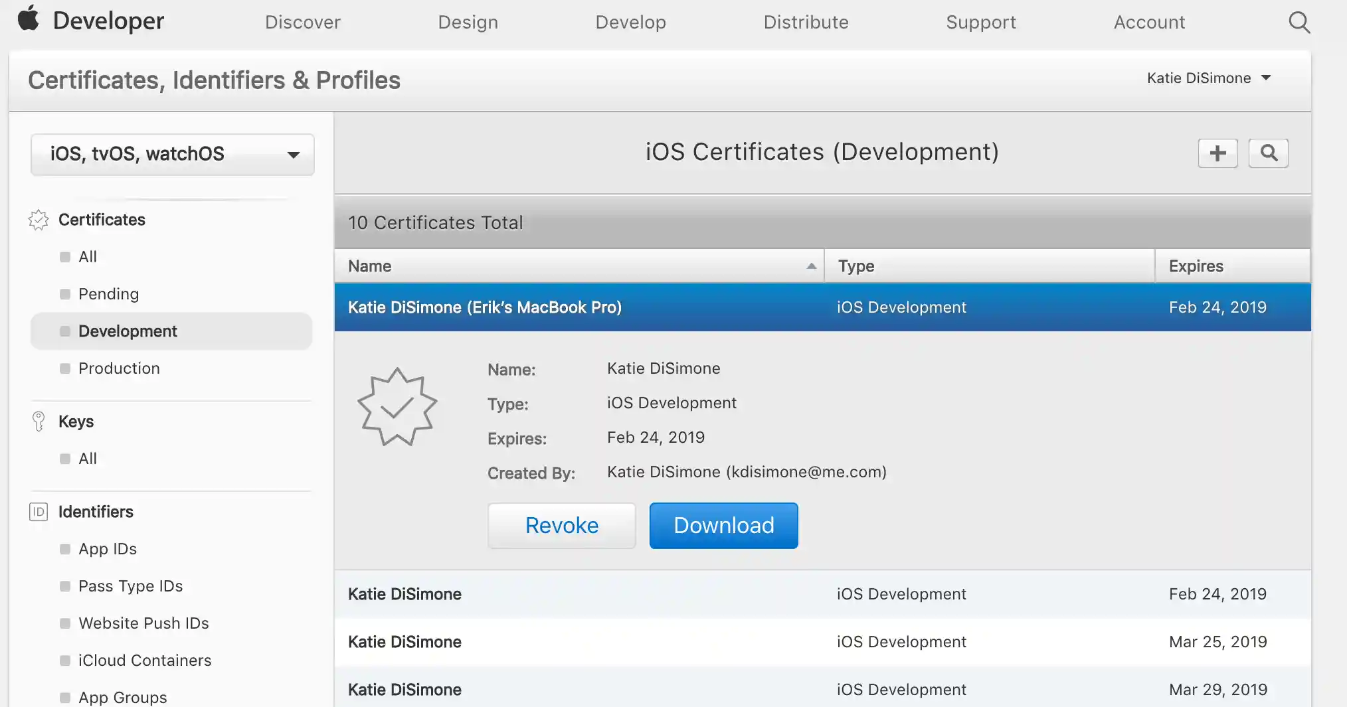The width and height of the screenshot is (1347, 707).
Task: Download the selected certificate
Action: (x=723, y=525)
